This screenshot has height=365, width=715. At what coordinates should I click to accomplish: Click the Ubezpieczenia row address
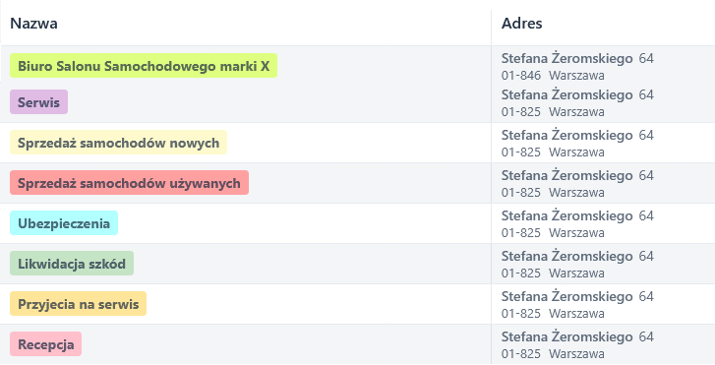577,223
